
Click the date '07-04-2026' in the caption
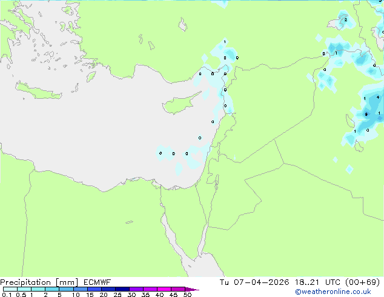click(x=261, y=282)
